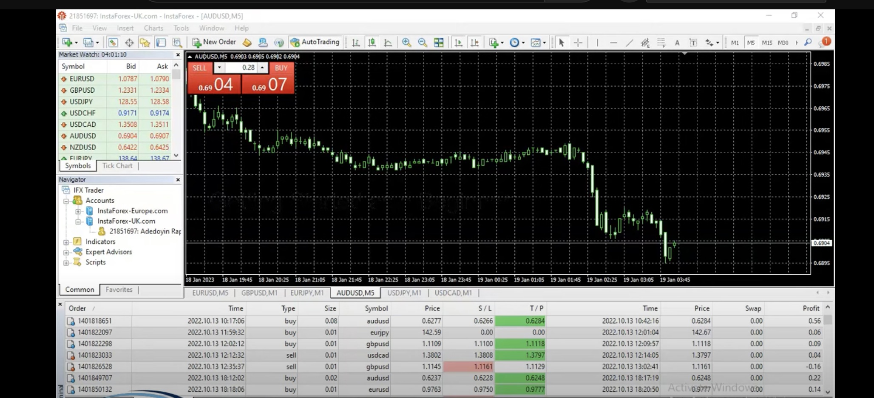874x398 pixels.
Task: Open the search magnifier icon
Action: (808, 43)
